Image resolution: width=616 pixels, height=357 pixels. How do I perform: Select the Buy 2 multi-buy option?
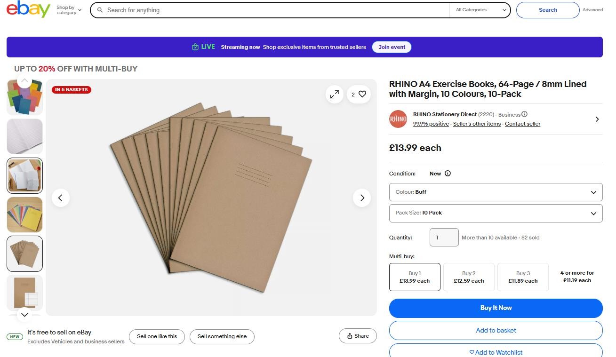[x=469, y=277]
